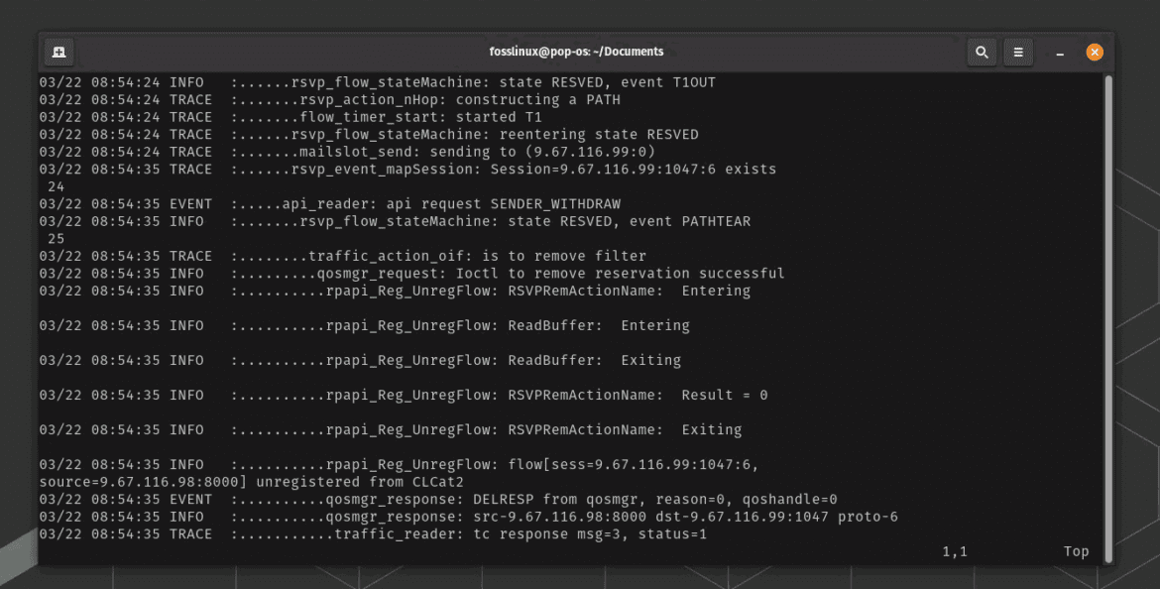Click the Top indicator in vim status area
The image size is (1160, 589).
click(1075, 551)
